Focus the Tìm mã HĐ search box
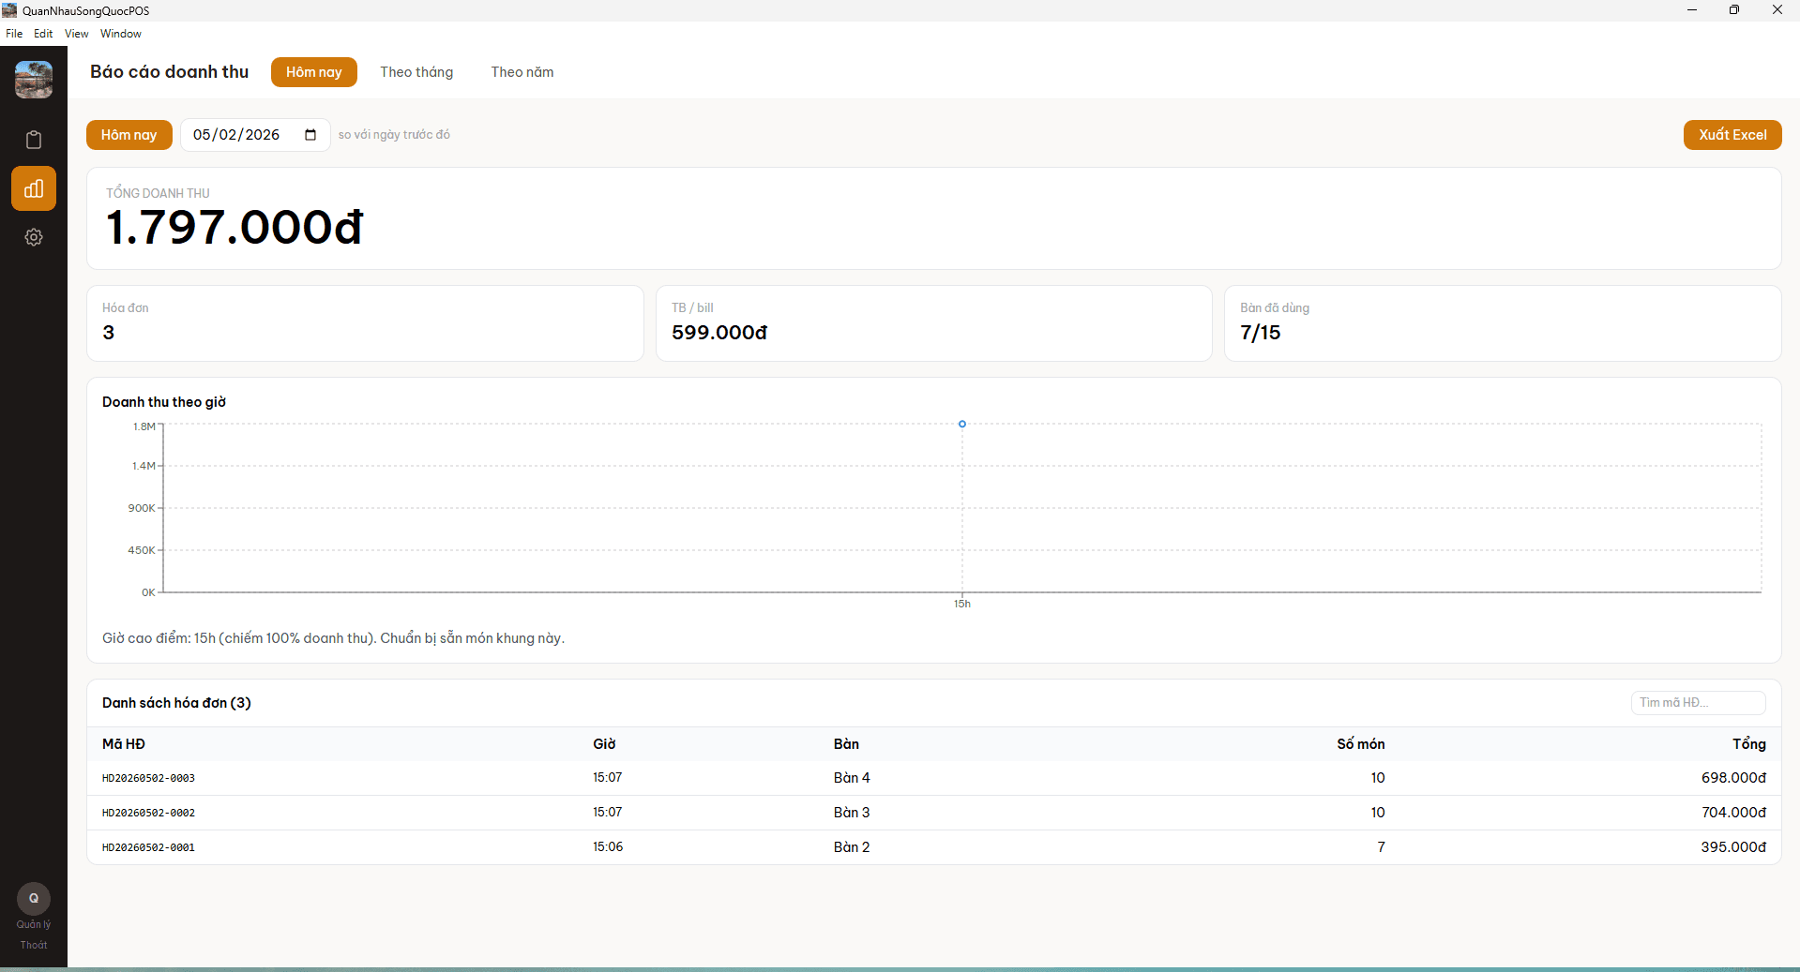 click(x=1698, y=702)
